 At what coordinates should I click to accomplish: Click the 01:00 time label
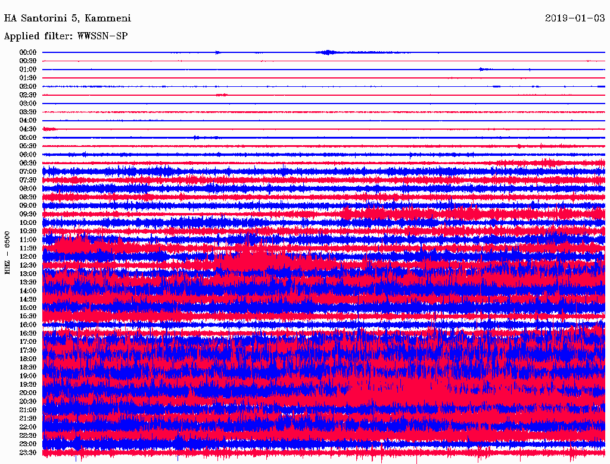pyautogui.click(x=28, y=70)
